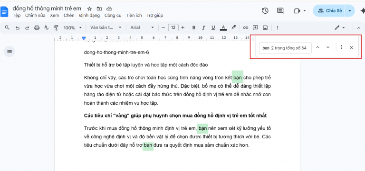Show the document outline panel
The width and height of the screenshot is (365, 171).
(10, 52)
